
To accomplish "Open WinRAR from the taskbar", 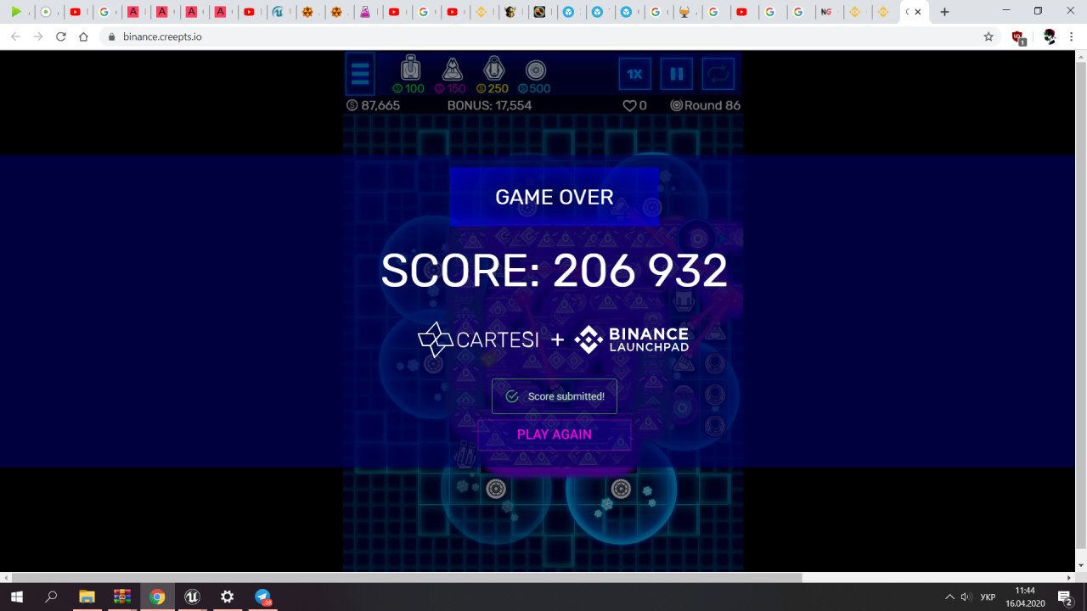I will click(122, 597).
